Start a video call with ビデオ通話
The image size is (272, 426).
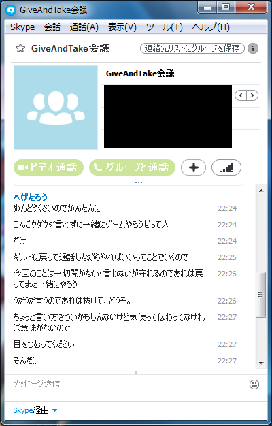(48, 167)
